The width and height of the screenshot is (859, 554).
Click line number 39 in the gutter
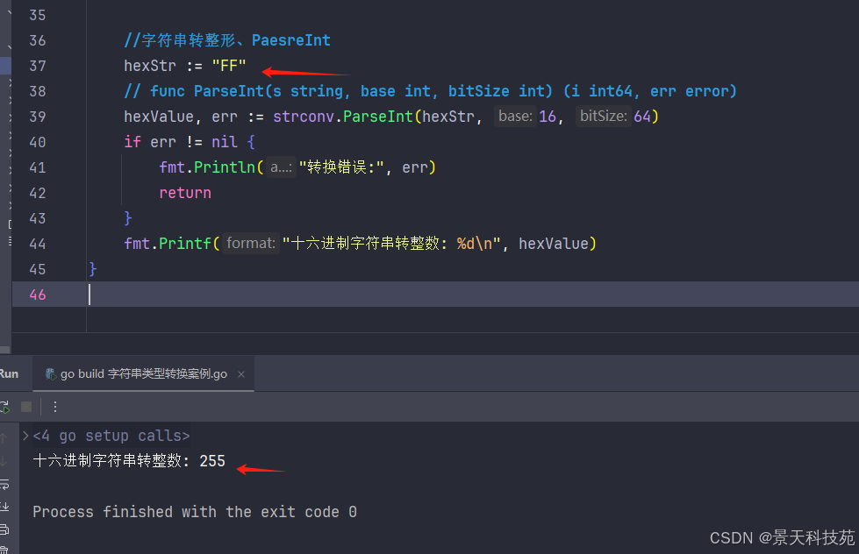click(37, 117)
